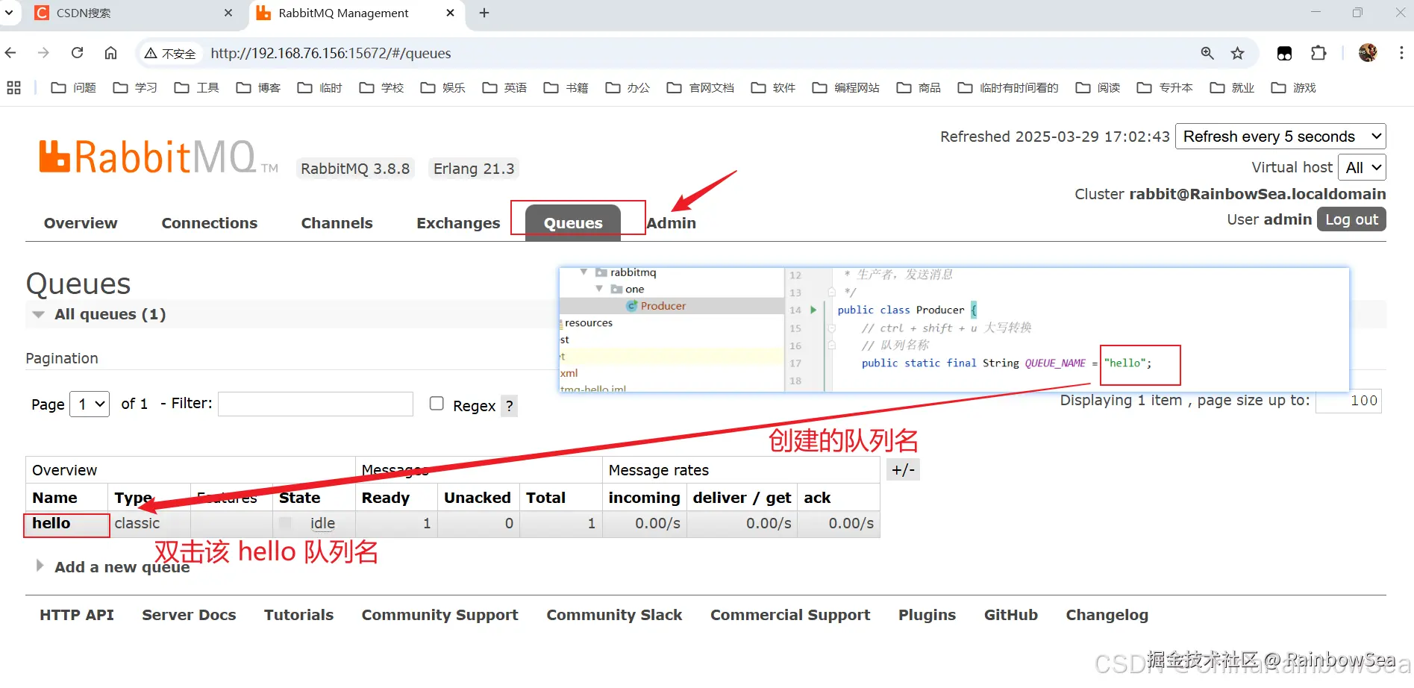
Task: Open the 问题 bookmark folder
Action: 73,88
